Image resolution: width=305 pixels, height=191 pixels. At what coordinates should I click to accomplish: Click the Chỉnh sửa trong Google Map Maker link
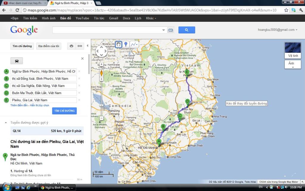click(x=278, y=182)
